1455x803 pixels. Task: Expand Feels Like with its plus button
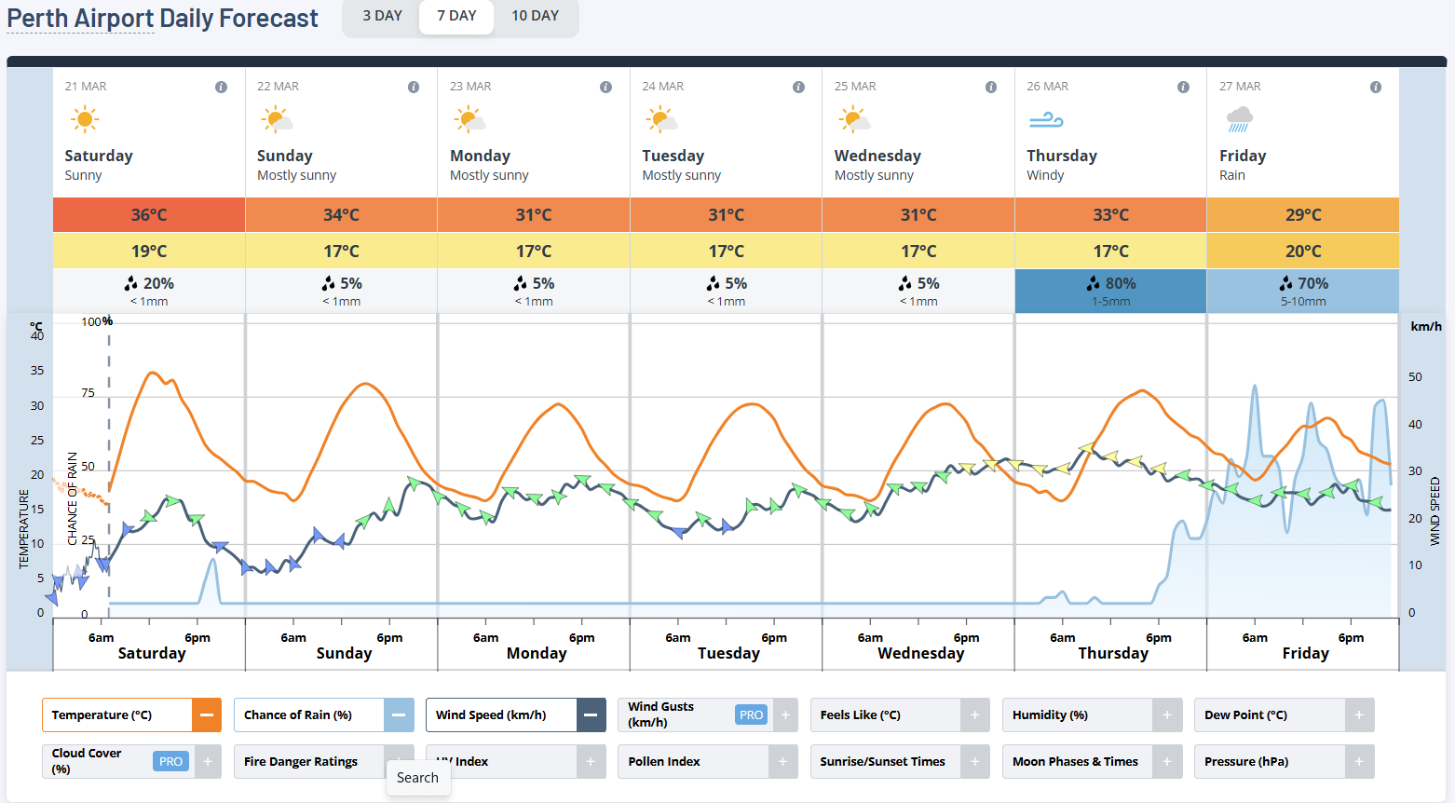pos(974,715)
